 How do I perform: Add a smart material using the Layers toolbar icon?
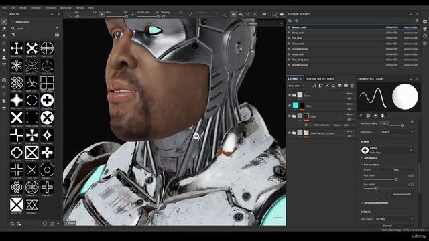pos(340,86)
